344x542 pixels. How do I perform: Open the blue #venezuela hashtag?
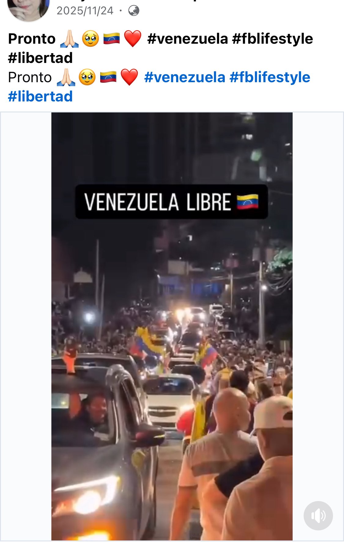click(185, 77)
